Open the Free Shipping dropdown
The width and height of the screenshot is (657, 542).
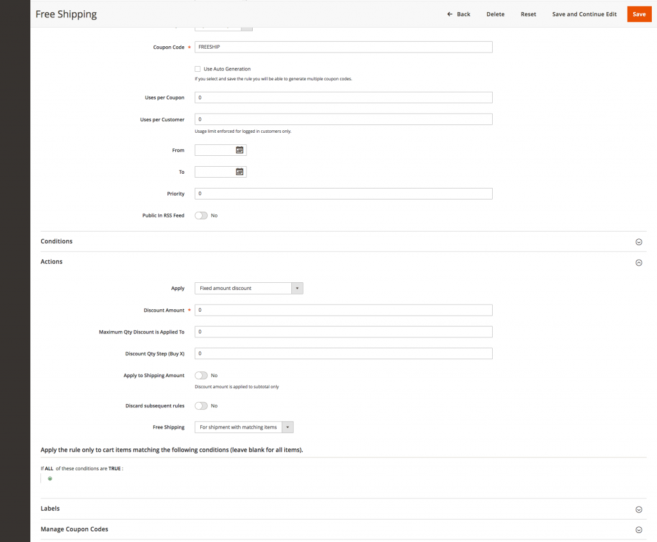pyautogui.click(x=244, y=427)
